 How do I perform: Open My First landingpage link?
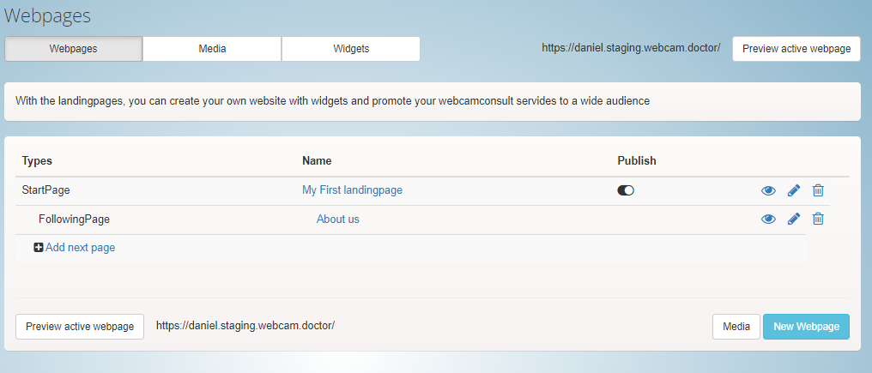click(x=352, y=190)
